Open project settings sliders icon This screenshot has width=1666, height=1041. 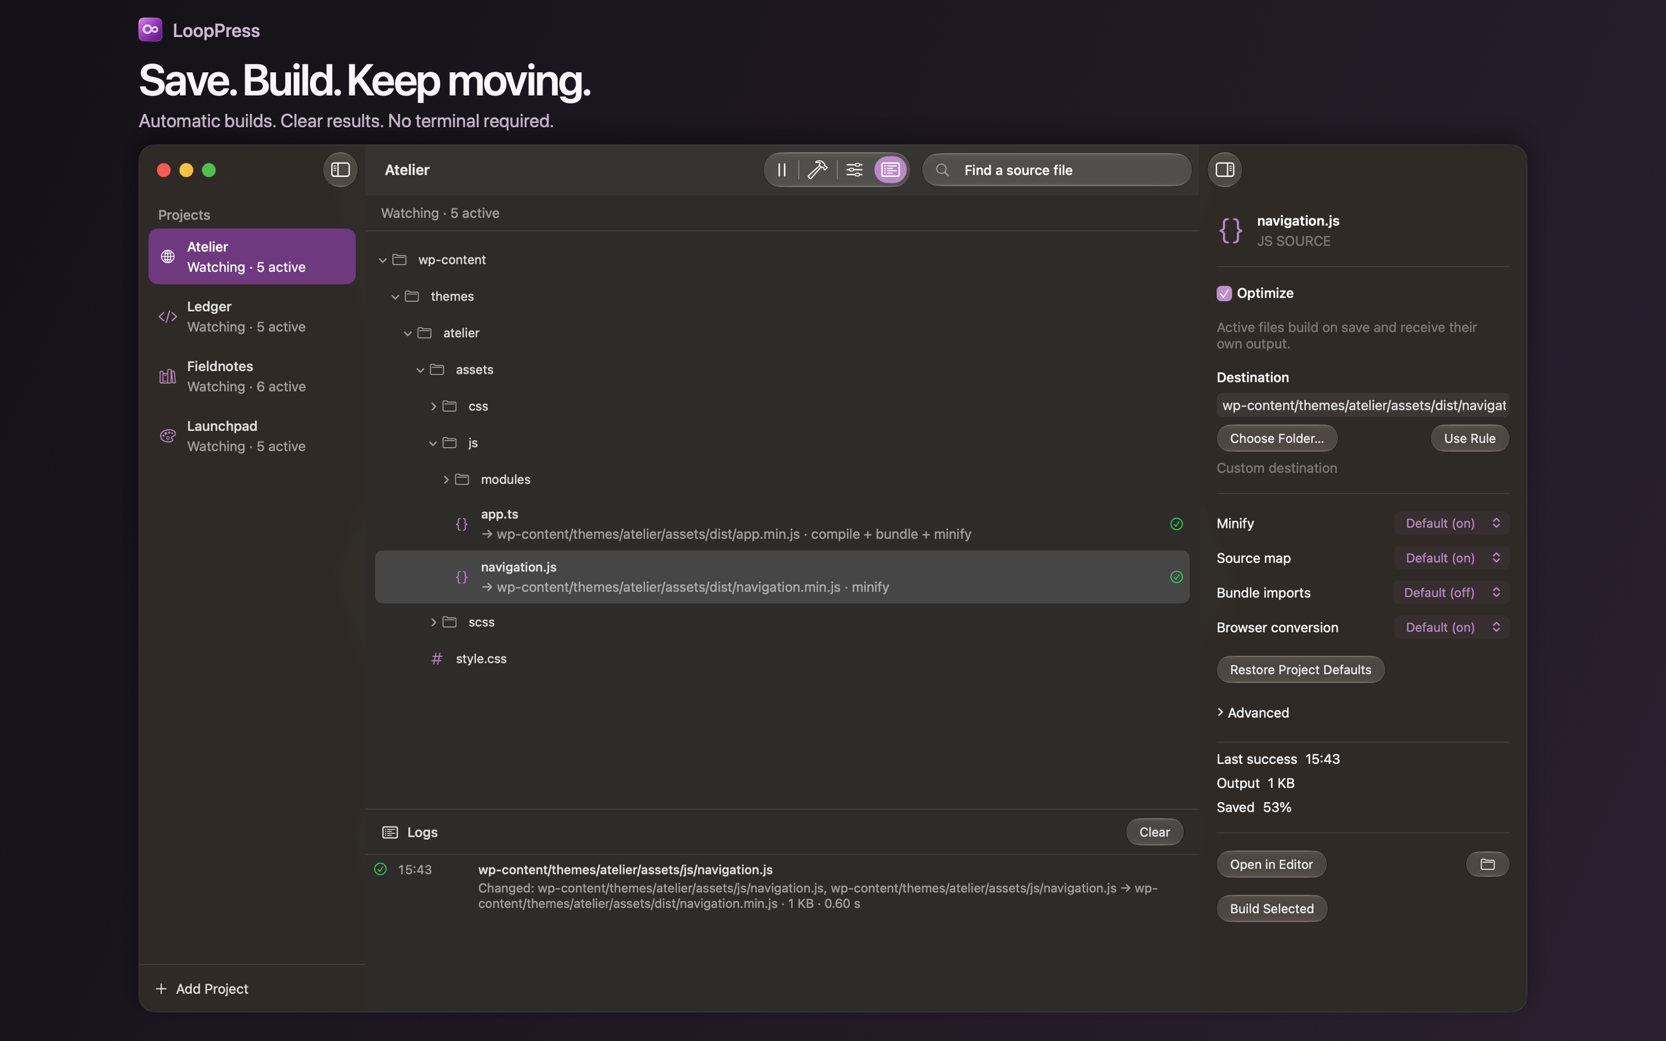(854, 170)
